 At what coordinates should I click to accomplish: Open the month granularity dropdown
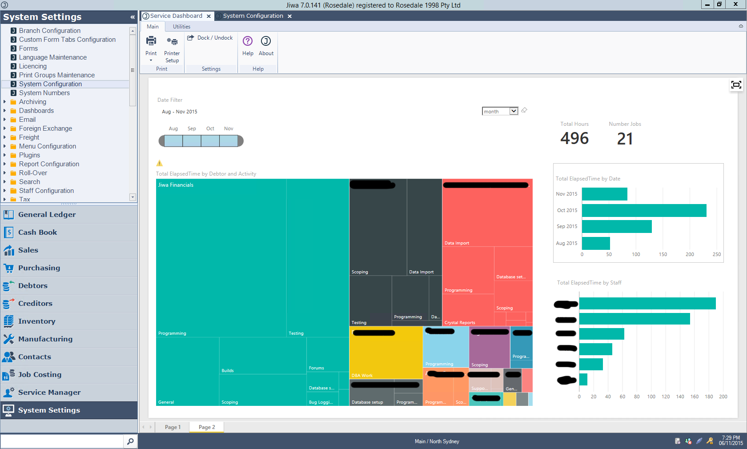point(514,111)
